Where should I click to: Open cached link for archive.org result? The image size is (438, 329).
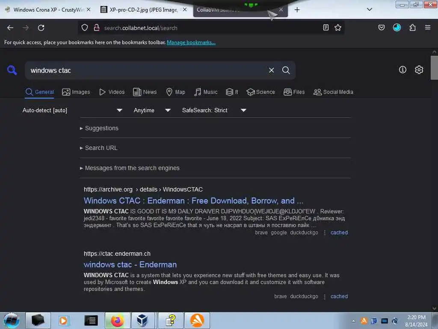(339, 233)
